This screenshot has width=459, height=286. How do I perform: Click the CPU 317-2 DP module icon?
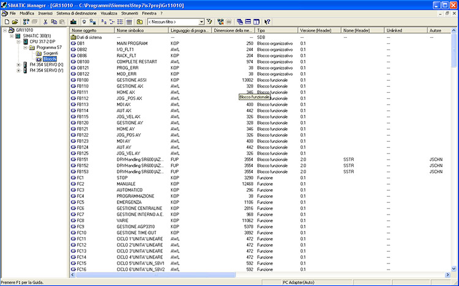(x=26, y=42)
